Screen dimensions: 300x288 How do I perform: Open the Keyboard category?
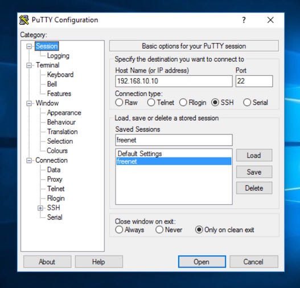point(60,75)
